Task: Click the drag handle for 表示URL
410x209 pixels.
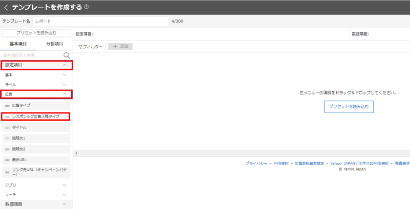Action: [x=7, y=160]
